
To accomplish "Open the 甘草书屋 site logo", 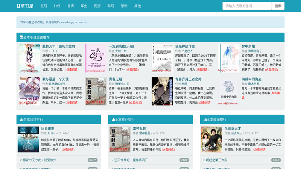I will [x=25, y=6].
